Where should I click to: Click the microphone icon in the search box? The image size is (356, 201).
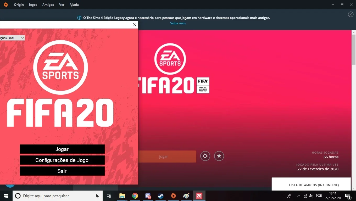(x=97, y=196)
